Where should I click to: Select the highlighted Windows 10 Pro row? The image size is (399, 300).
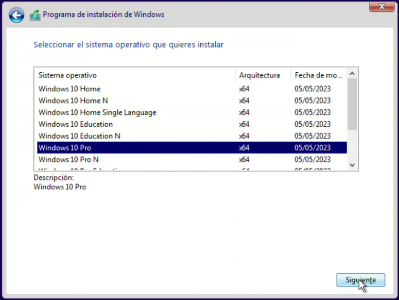pyautogui.click(x=65, y=148)
